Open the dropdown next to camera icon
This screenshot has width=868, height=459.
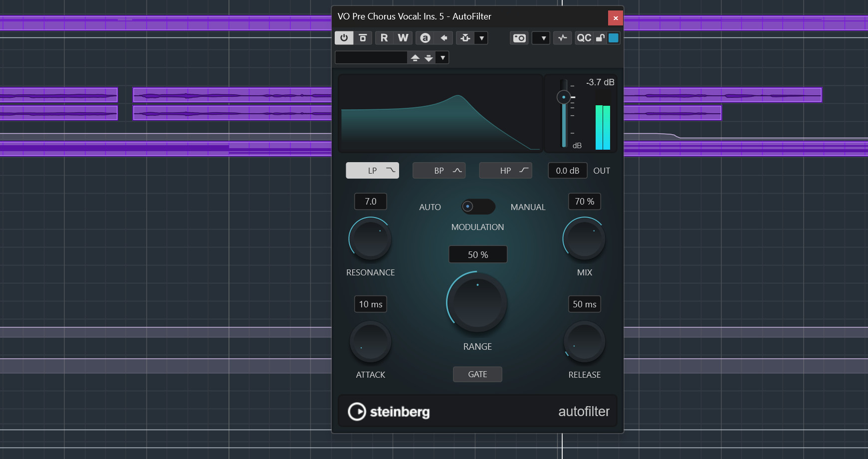[x=541, y=38]
